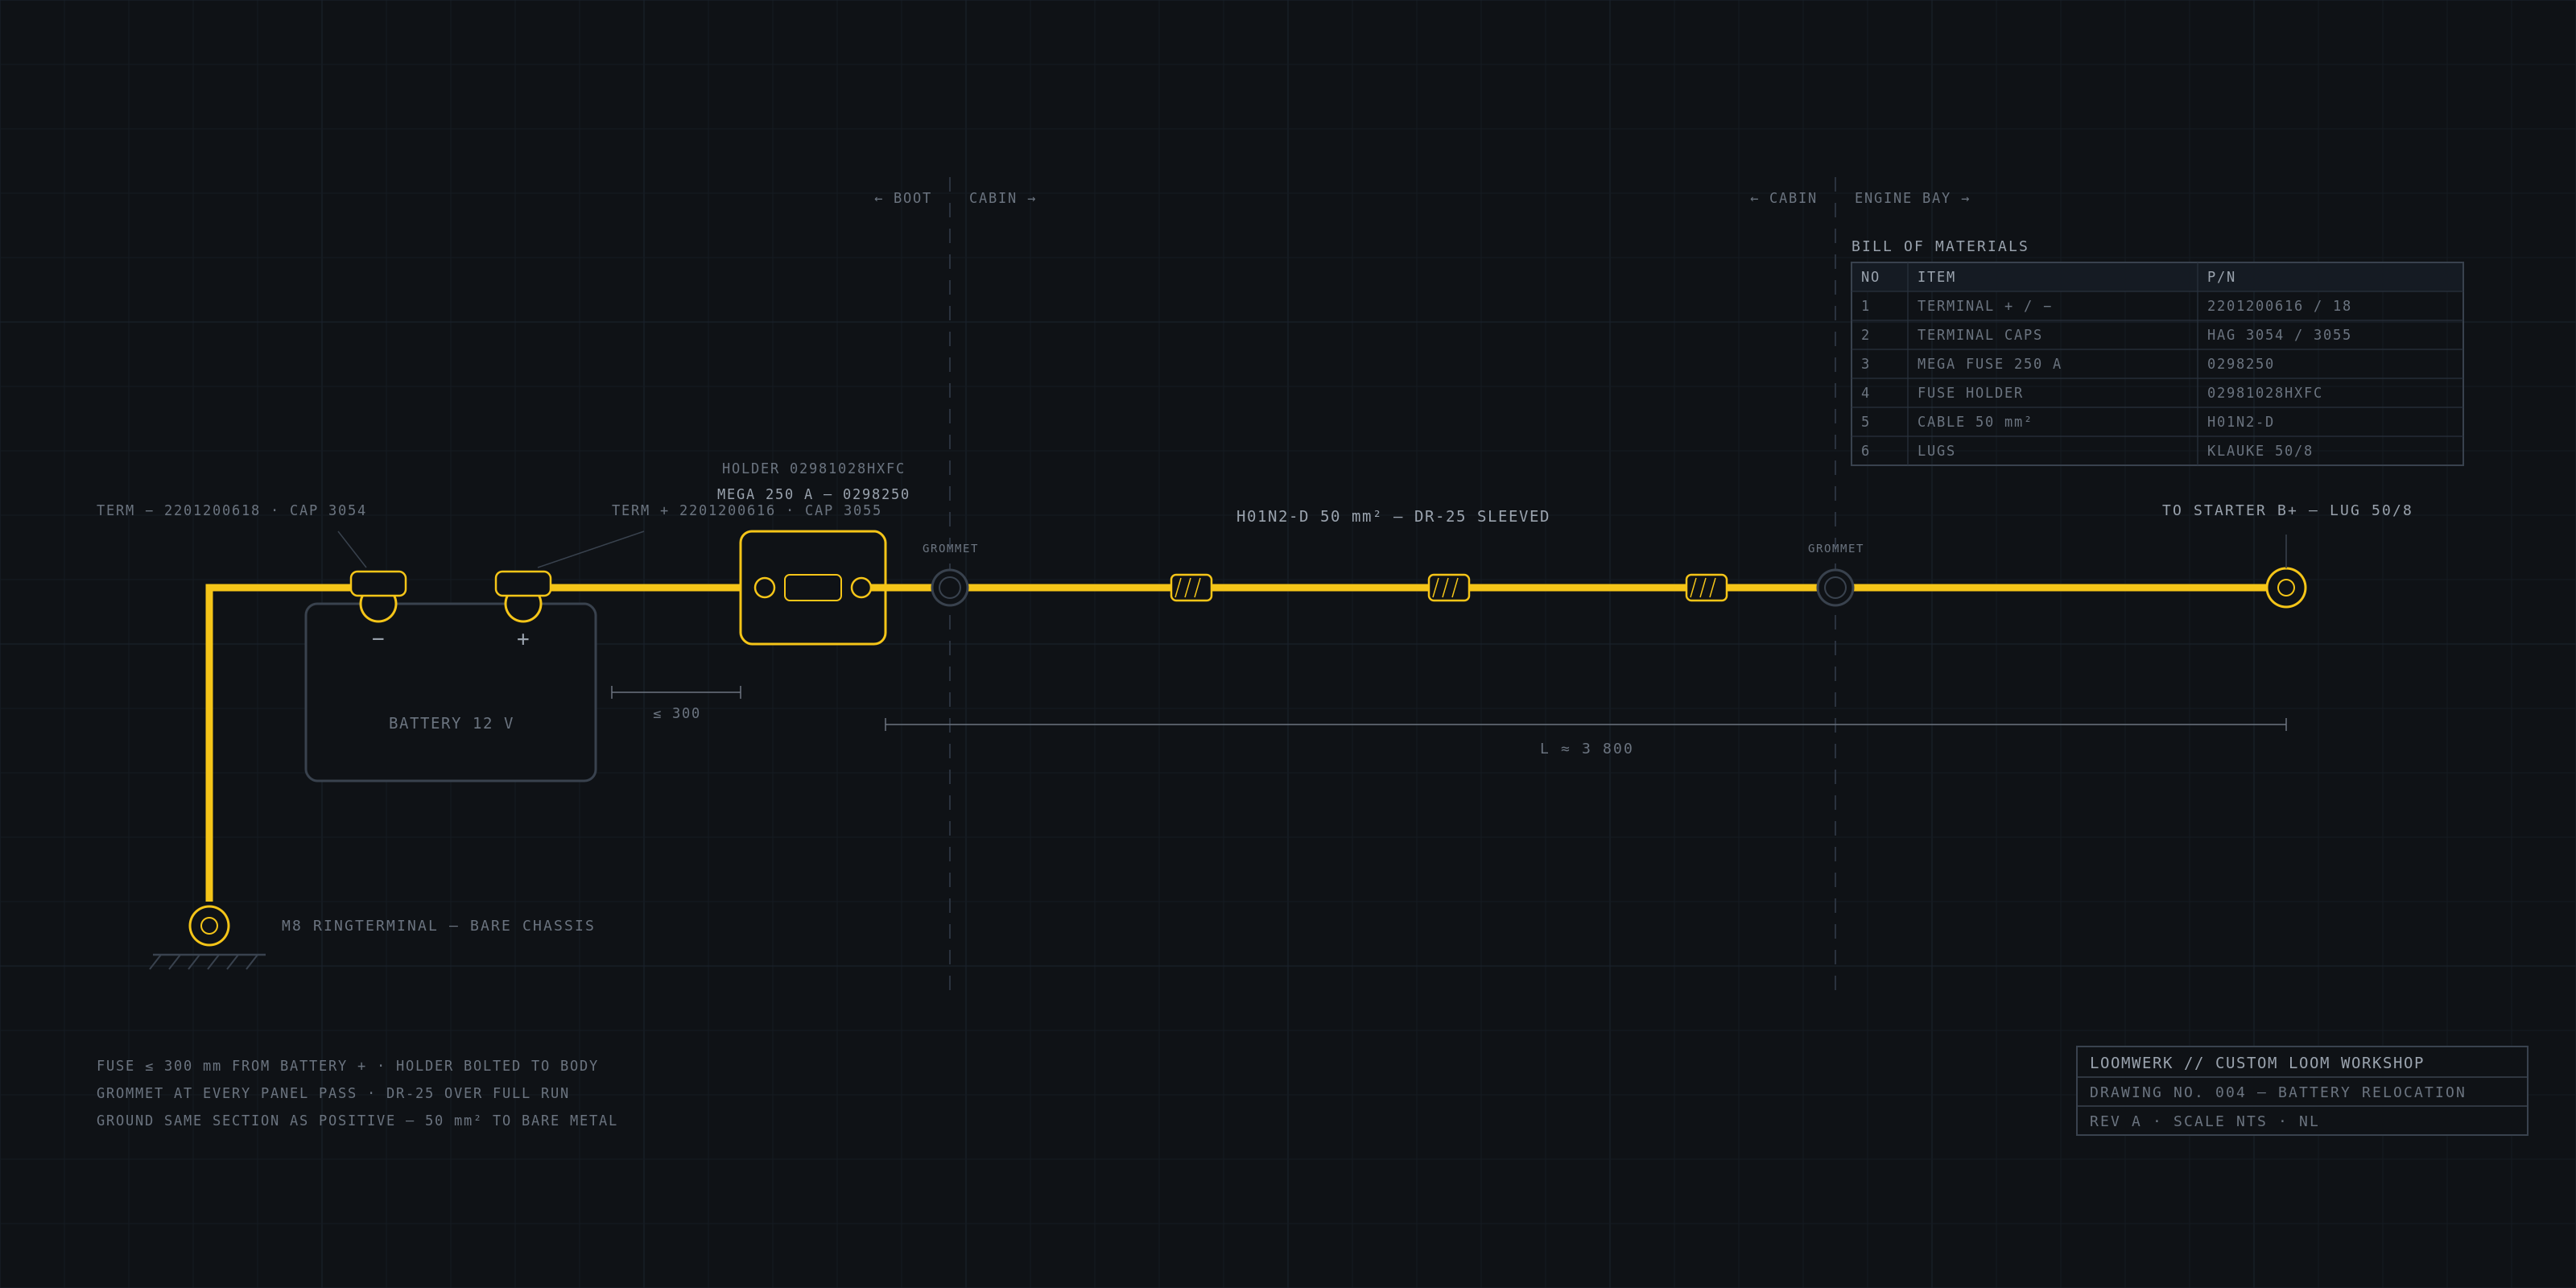Select the MEGA fuse holder symbol
Image resolution: width=2576 pixels, height=1288 pixels.
pyautogui.click(x=813, y=588)
